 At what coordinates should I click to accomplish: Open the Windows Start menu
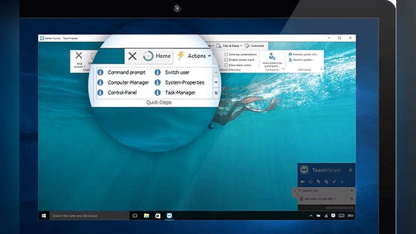[x=44, y=216]
